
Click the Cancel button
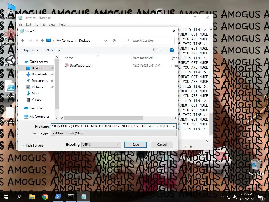point(162,145)
